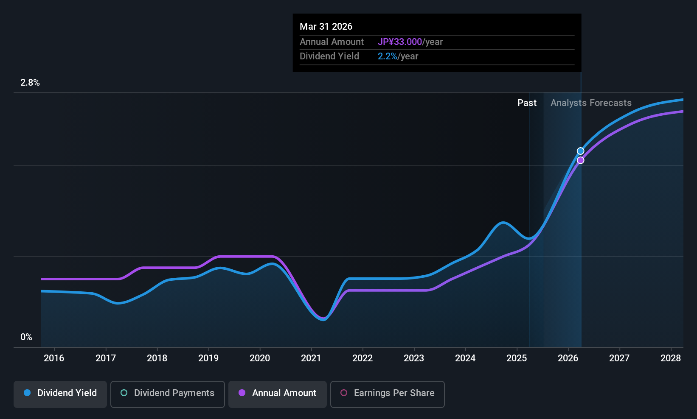This screenshot has width=697, height=419.
Task: Click the 2021 x-axis label
Action: [311, 358]
